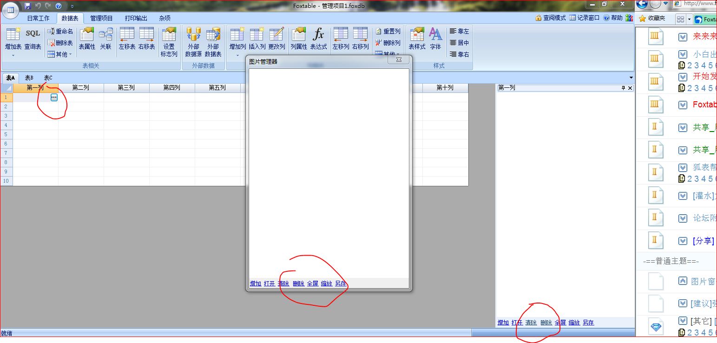Click the ellipsis button in row 1 cell
This screenshot has height=343, width=717.
pyautogui.click(x=54, y=97)
